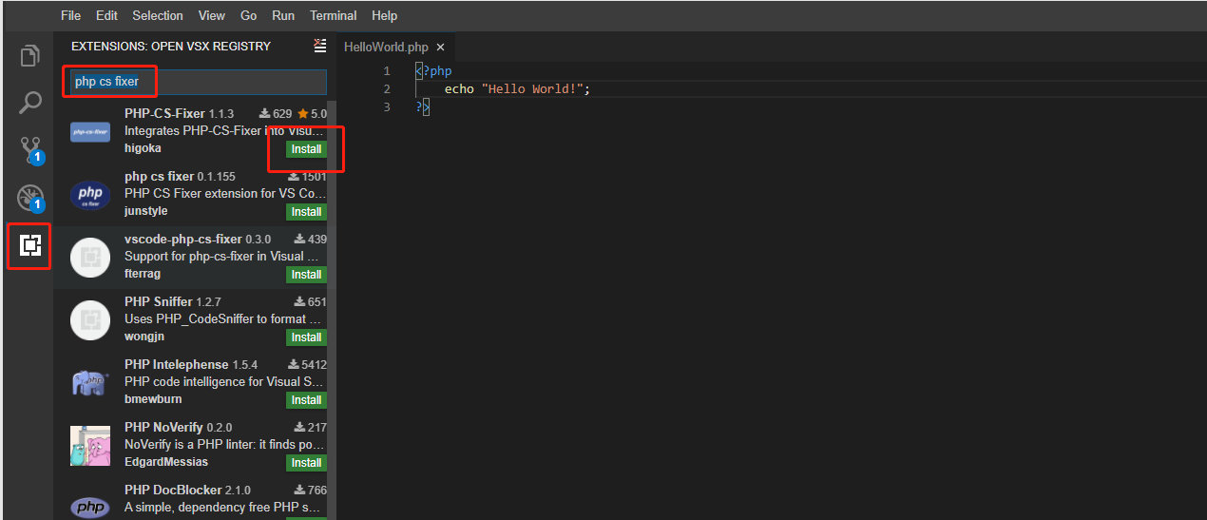Open the View menu
This screenshot has width=1207, height=520.
pyautogui.click(x=212, y=15)
